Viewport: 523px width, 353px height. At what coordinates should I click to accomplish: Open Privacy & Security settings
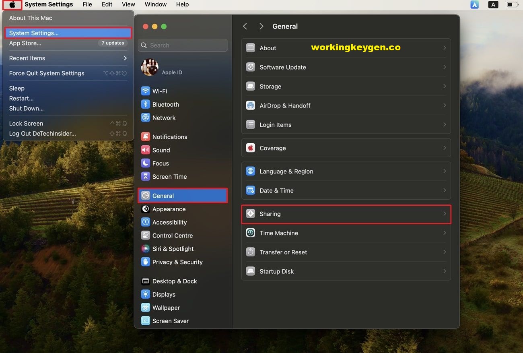pos(145,262)
